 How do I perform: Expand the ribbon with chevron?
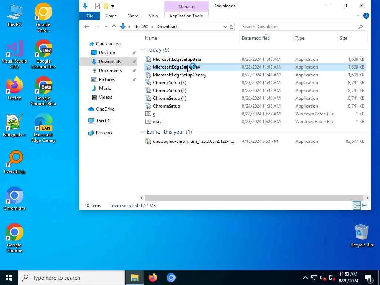pyautogui.click(x=358, y=16)
